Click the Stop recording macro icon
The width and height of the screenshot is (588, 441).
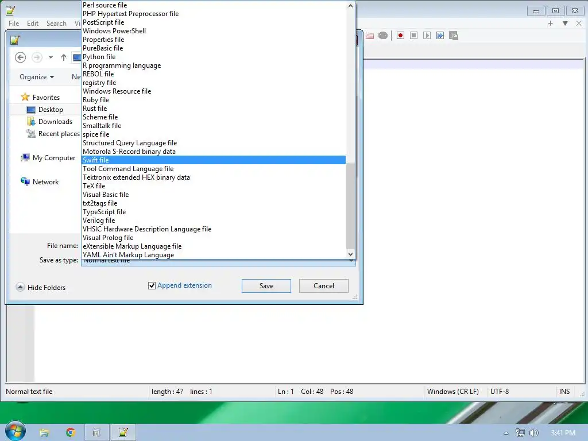point(413,36)
